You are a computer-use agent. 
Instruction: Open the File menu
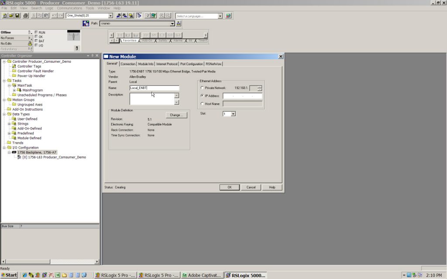click(4, 8)
